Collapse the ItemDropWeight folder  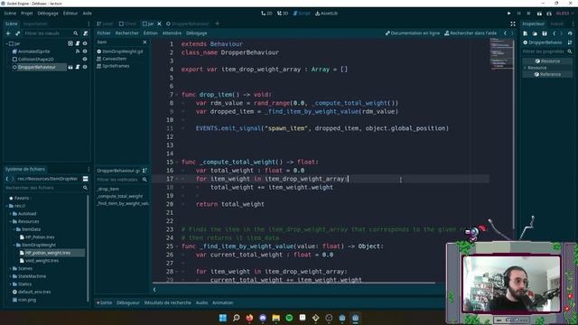click(x=14, y=245)
